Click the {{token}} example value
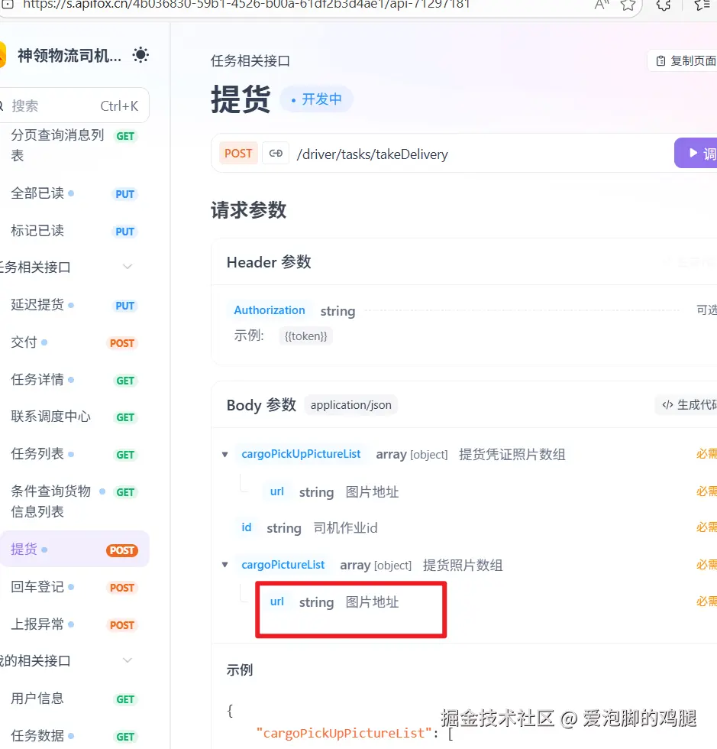This screenshot has height=749, width=717. 306,336
